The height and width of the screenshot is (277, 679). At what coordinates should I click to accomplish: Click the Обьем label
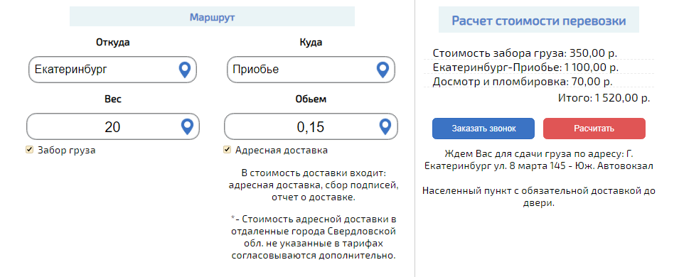click(311, 99)
